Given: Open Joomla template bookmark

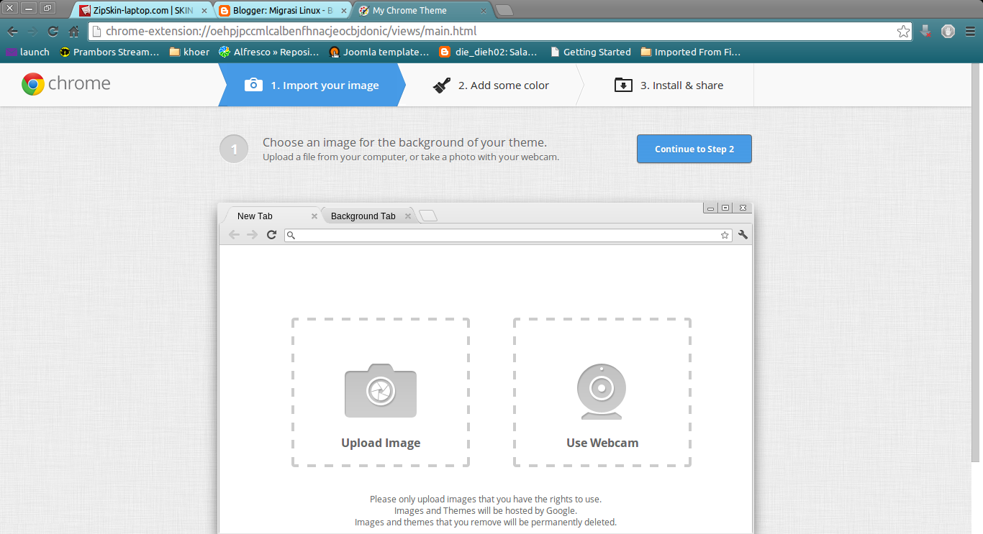Looking at the screenshot, I should tap(379, 52).
